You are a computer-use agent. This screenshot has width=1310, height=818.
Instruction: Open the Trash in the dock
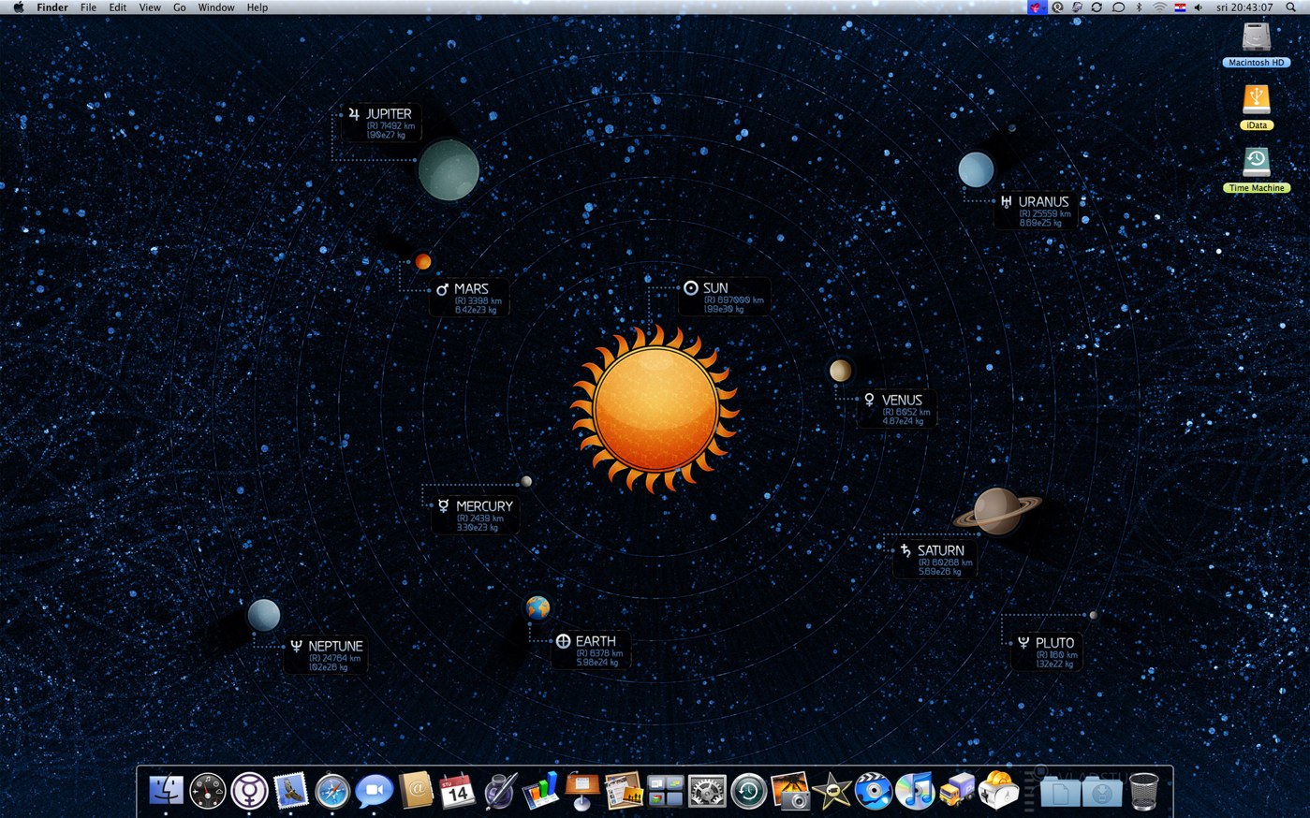[1143, 792]
